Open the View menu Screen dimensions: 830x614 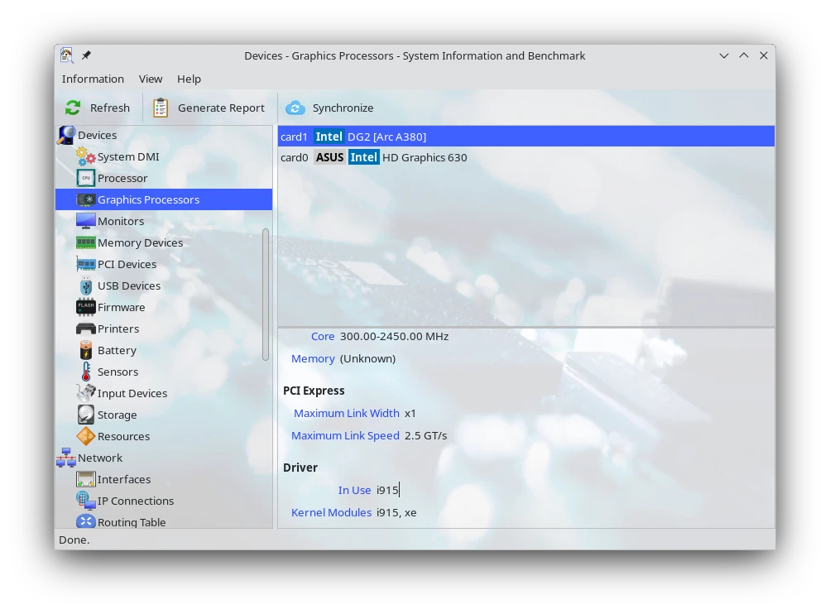point(151,79)
